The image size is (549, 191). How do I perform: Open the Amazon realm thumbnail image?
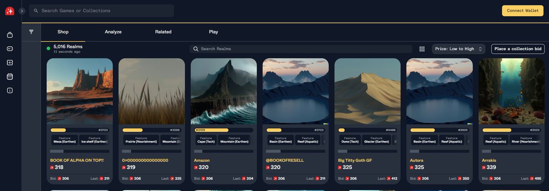(x=224, y=91)
